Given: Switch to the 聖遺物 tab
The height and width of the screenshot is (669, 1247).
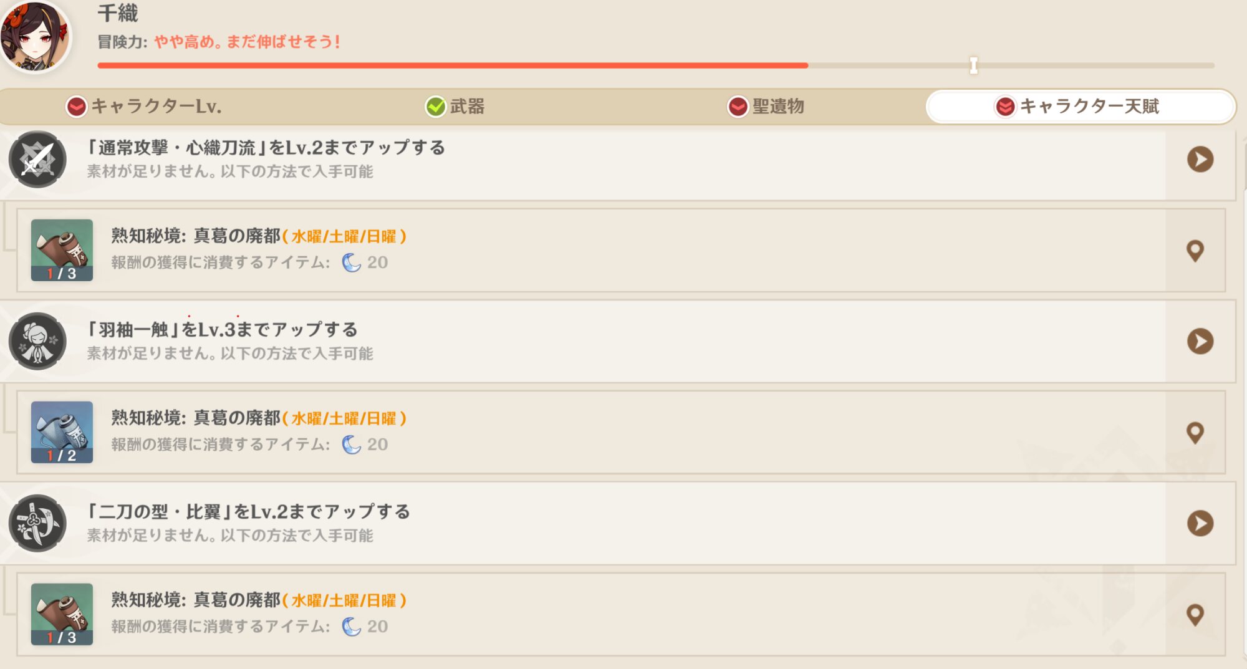Looking at the screenshot, I should pos(766,107).
